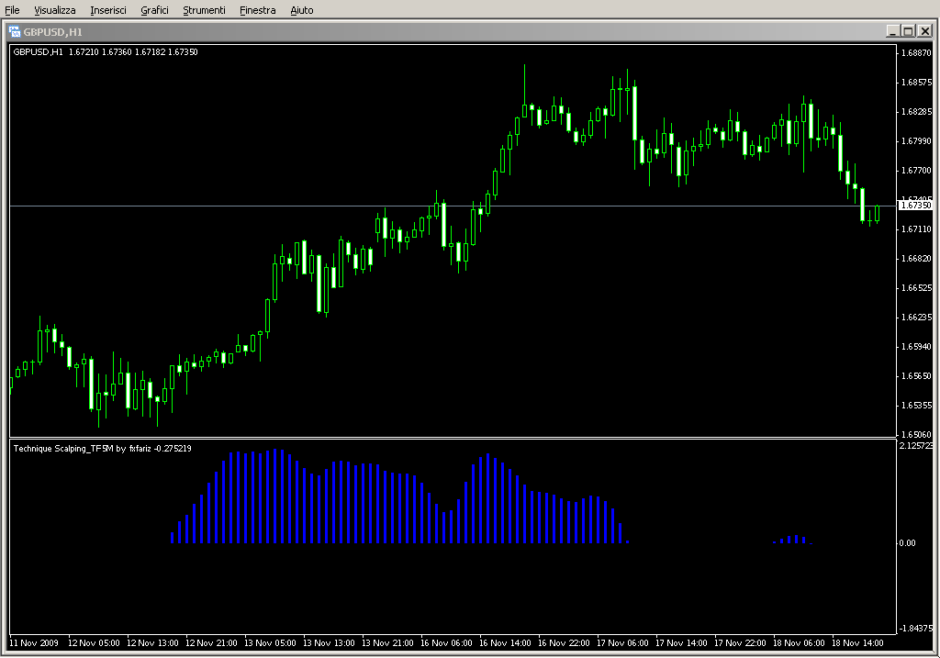
Task: Click the 13 Nov 13:00 time label
Action: tap(329, 643)
